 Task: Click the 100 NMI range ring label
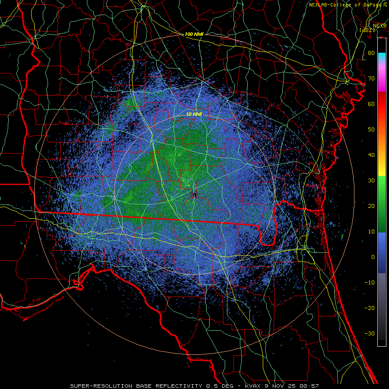point(194,34)
